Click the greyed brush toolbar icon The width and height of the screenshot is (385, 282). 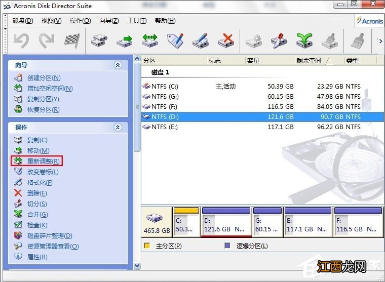pos(358,41)
